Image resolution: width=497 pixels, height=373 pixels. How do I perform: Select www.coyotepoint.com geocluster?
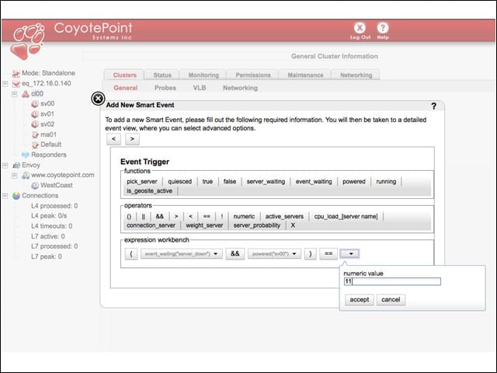tap(62, 175)
